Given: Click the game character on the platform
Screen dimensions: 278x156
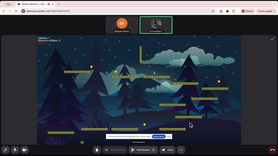Looking at the screenshot, I should coord(155,73).
